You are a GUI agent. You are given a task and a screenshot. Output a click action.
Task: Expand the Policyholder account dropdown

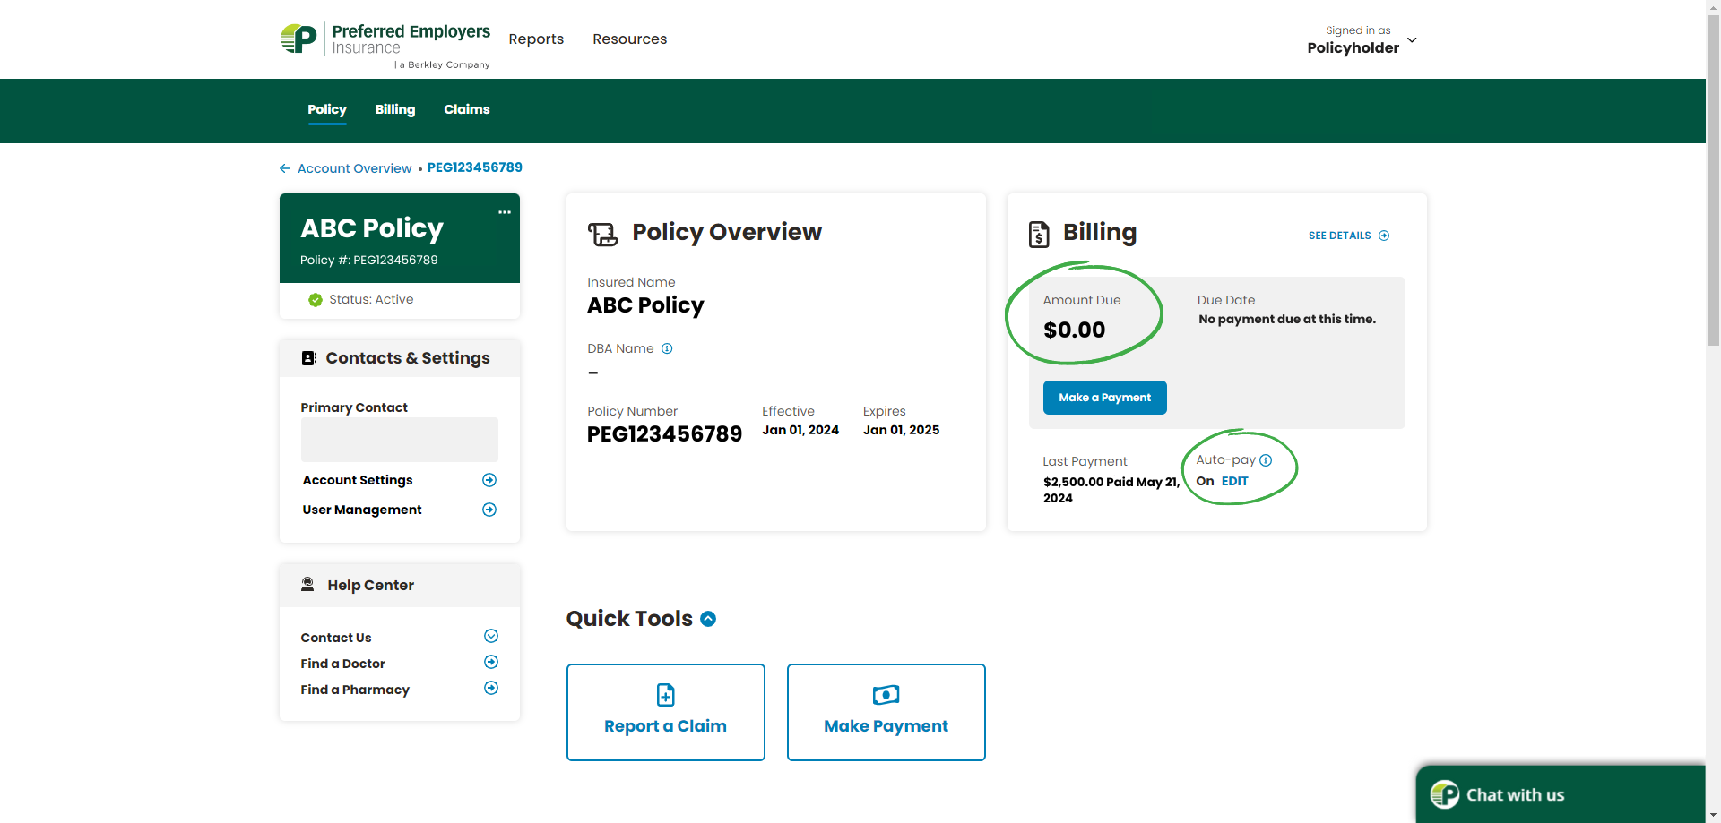pyautogui.click(x=1412, y=40)
